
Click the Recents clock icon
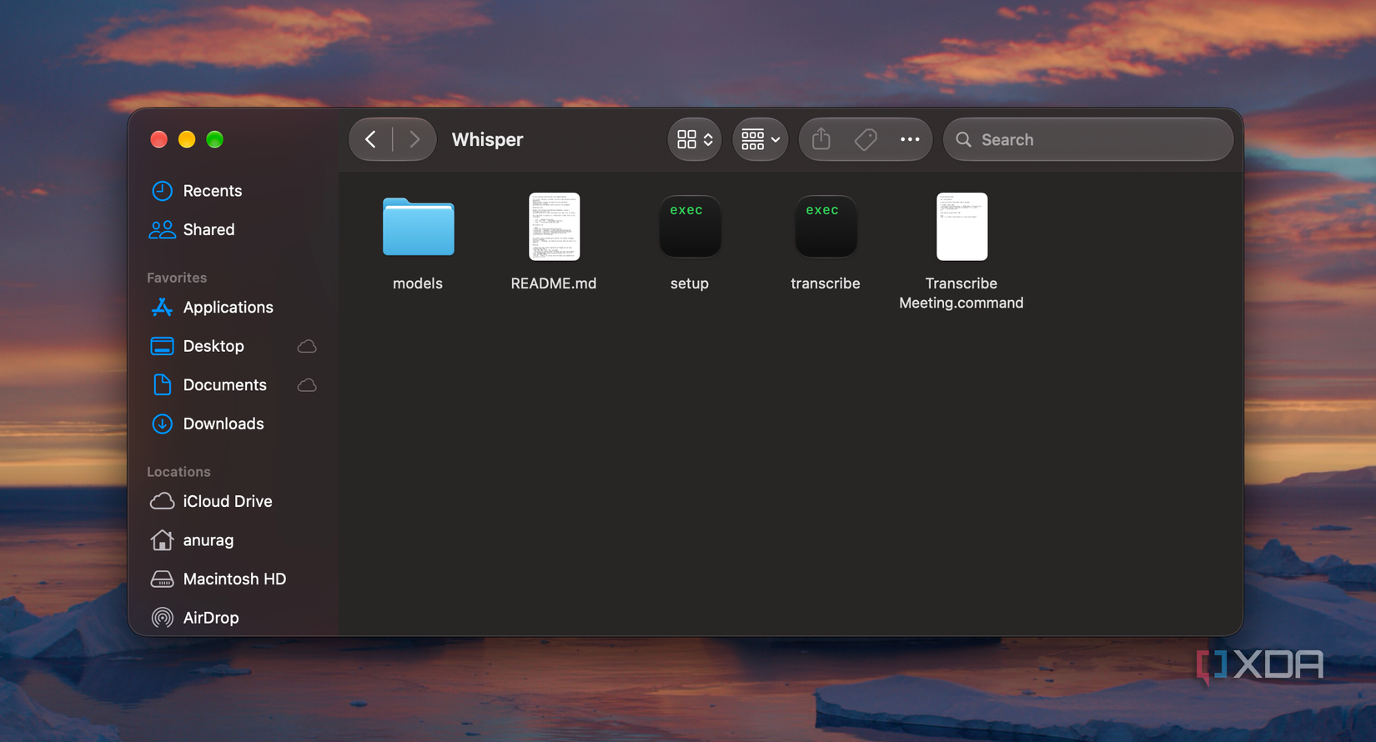(163, 191)
